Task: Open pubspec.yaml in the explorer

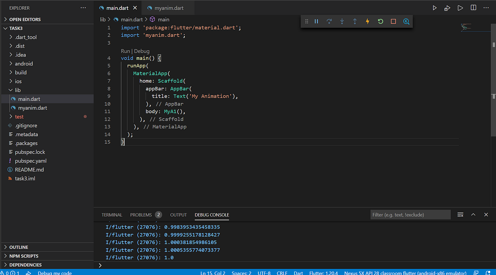Action: 31,161
